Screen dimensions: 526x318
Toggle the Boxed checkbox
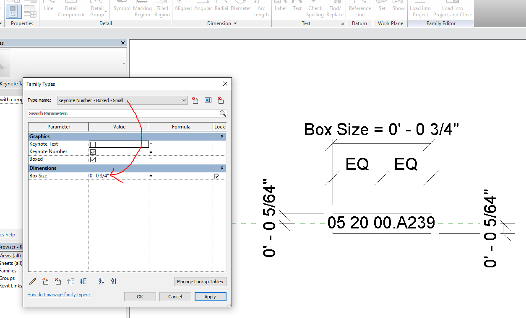point(93,159)
